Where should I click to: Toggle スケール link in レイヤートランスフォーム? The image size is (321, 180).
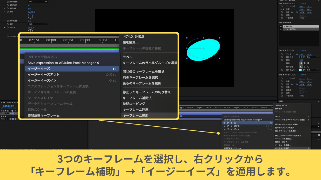297,12
